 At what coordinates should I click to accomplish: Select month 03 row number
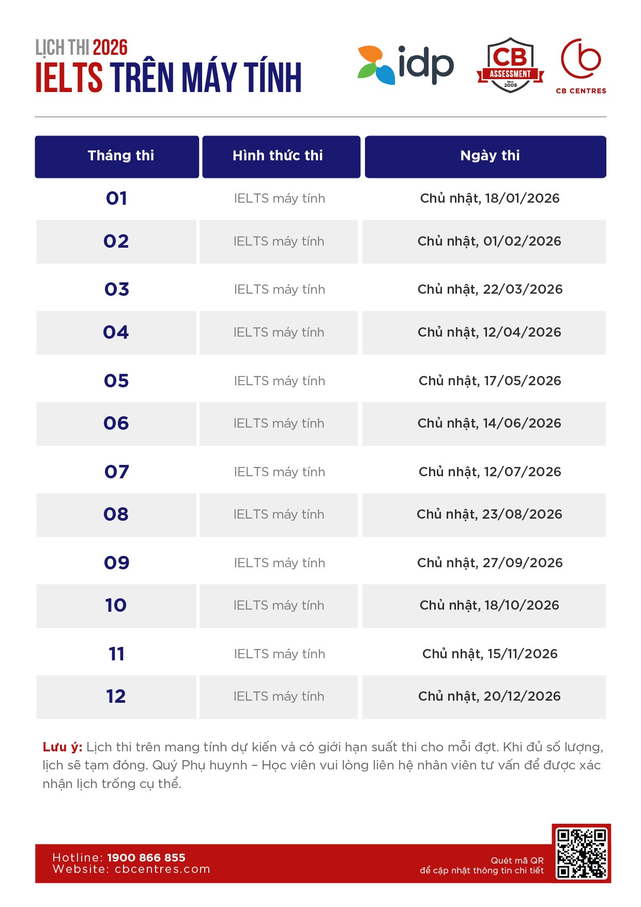116,289
